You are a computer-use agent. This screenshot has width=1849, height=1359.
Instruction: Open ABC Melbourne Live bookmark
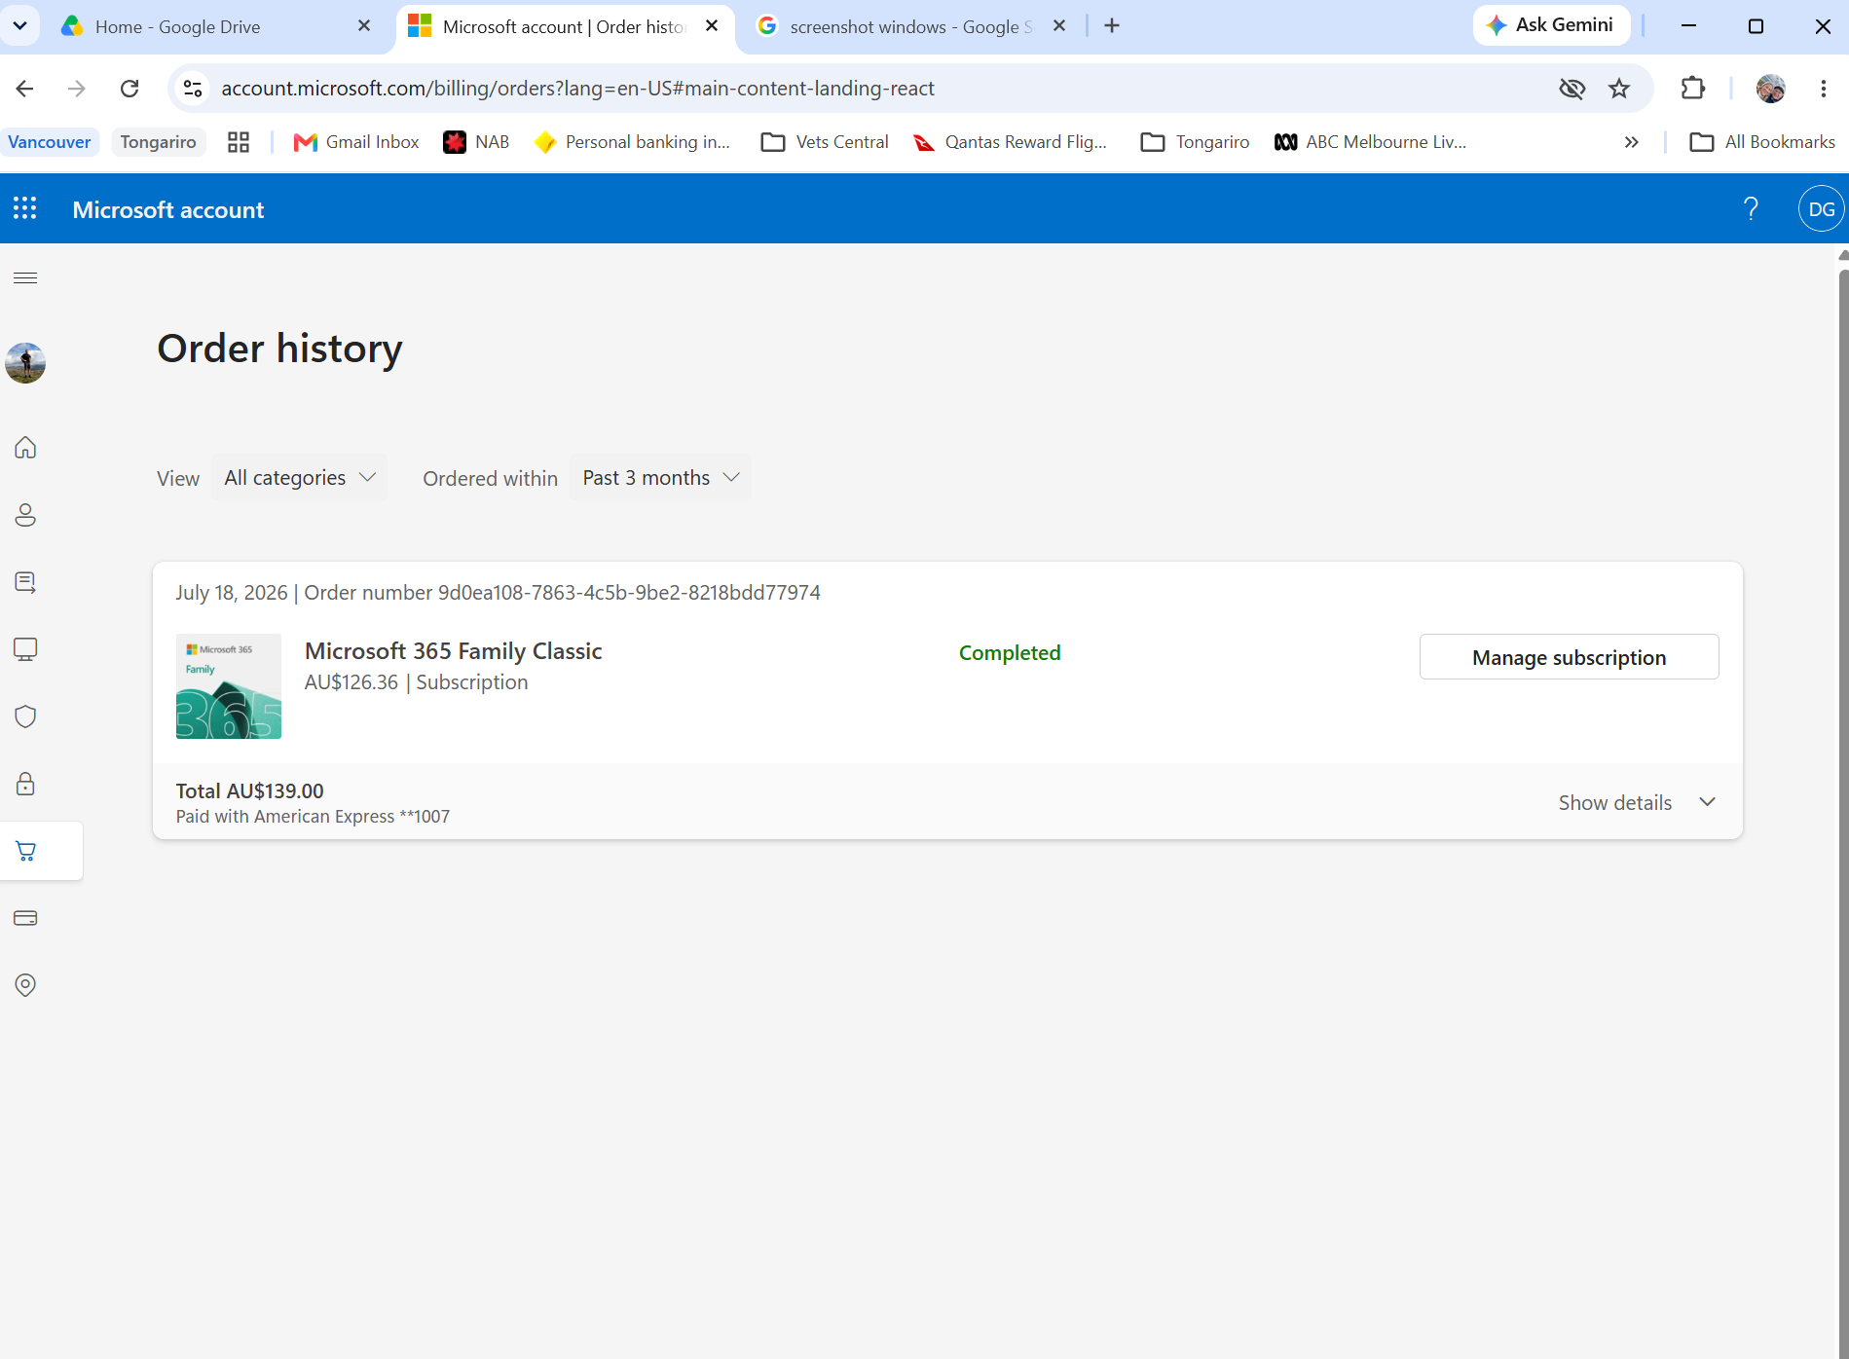[1370, 142]
